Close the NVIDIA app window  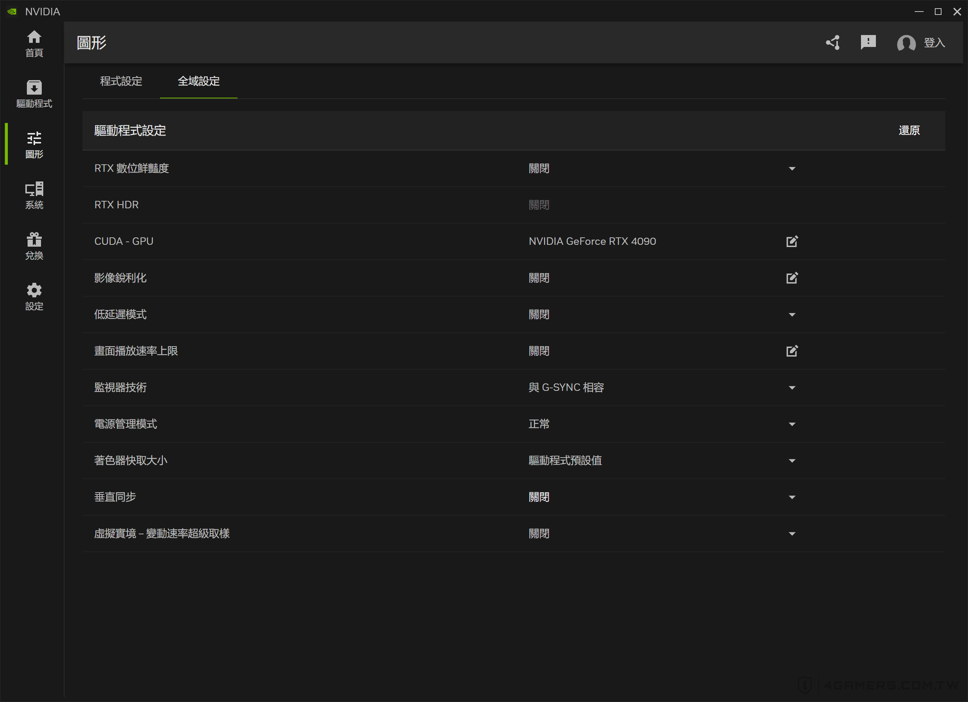[957, 12]
